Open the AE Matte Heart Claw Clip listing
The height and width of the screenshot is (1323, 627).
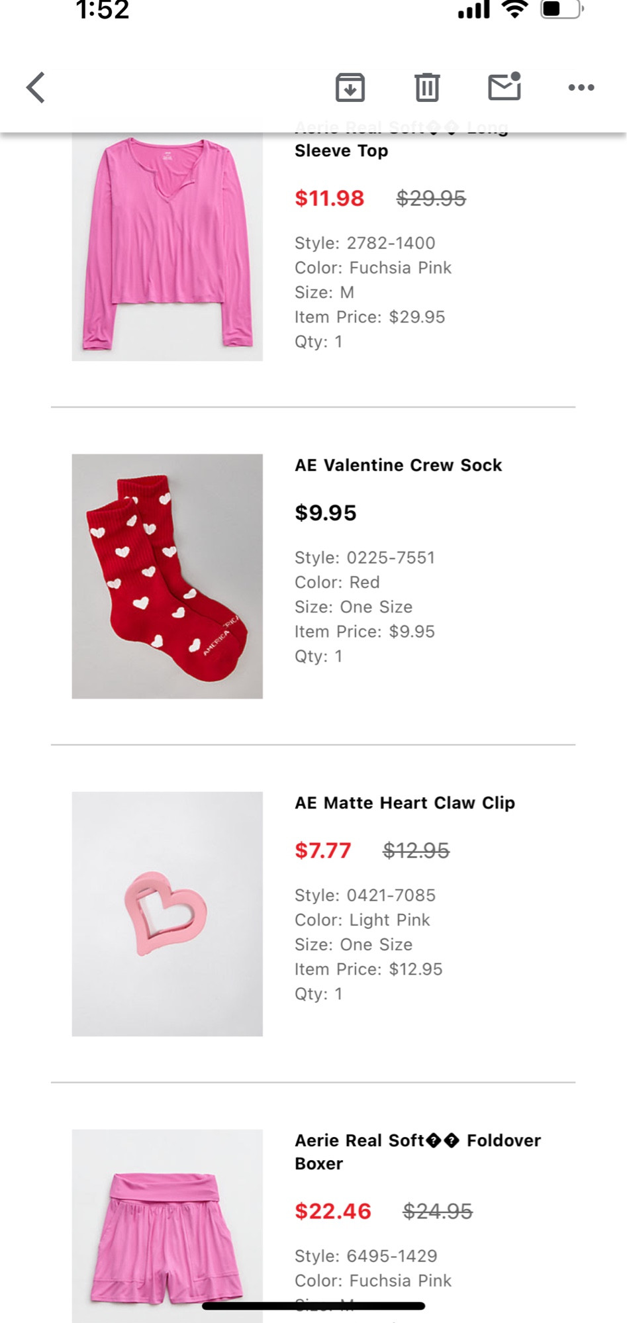[x=405, y=802]
